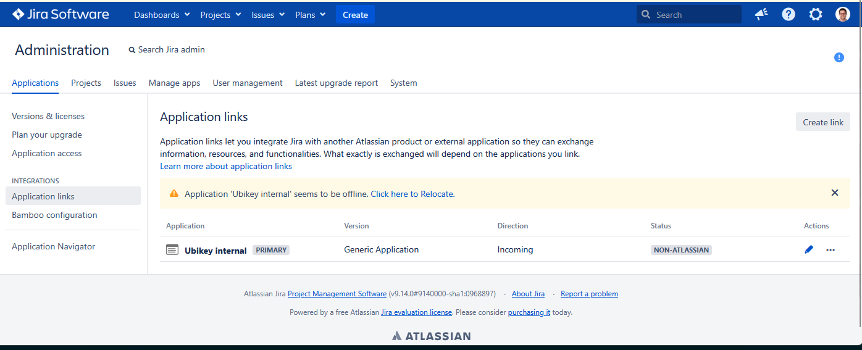Screen dimensions: 862x350
Task: Expand the Projects dropdown in top bar
Action: click(220, 15)
